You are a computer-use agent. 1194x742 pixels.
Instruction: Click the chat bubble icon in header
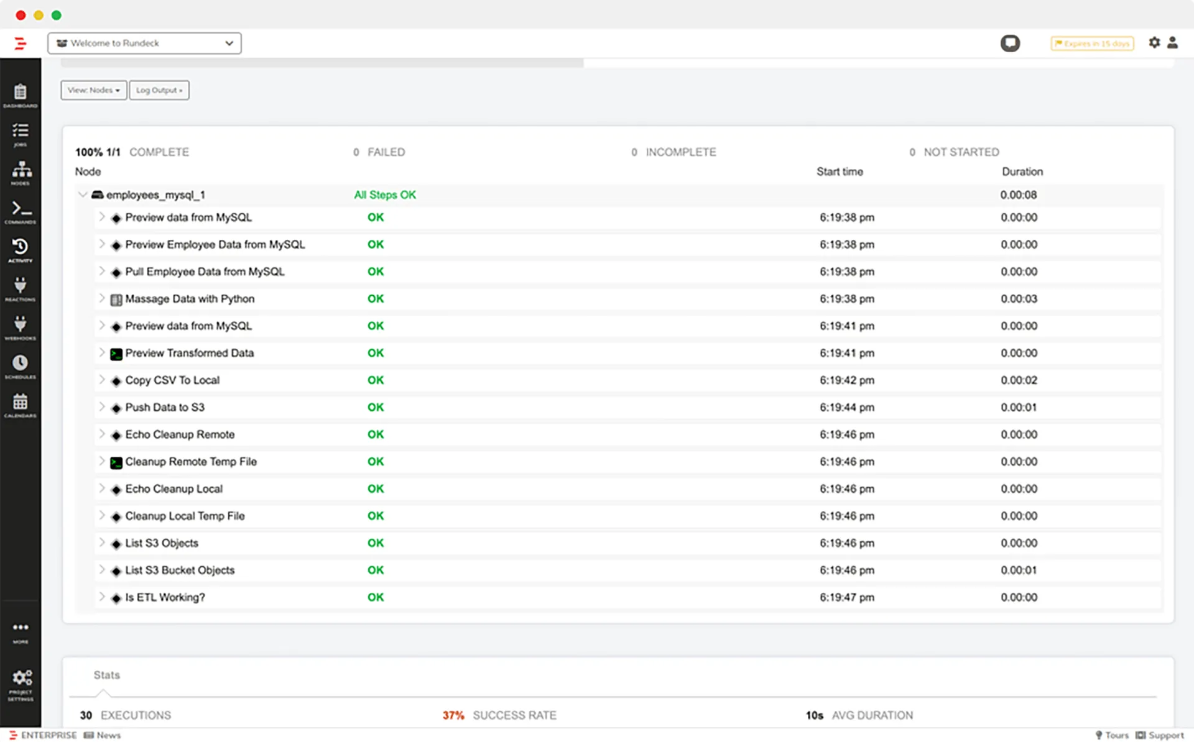point(1010,43)
